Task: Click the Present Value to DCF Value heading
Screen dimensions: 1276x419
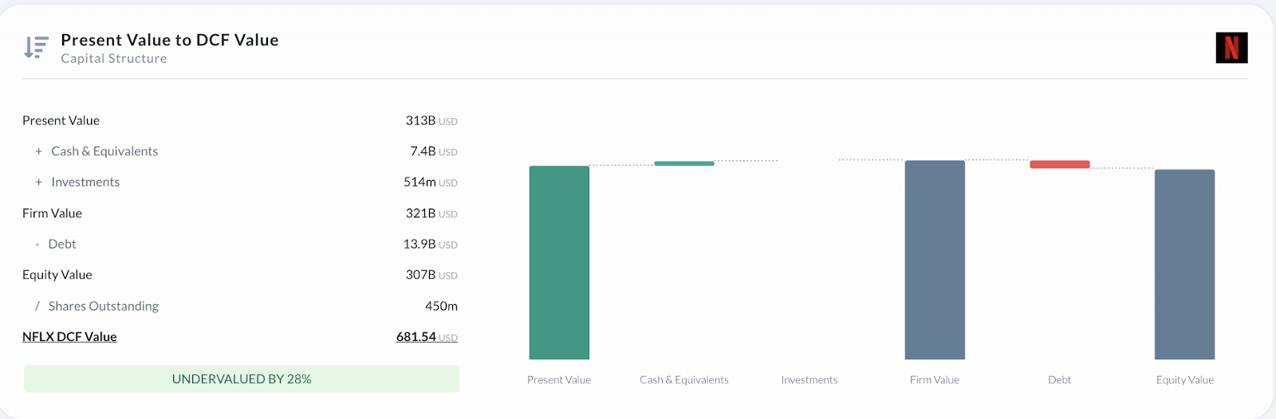Action: coord(170,40)
